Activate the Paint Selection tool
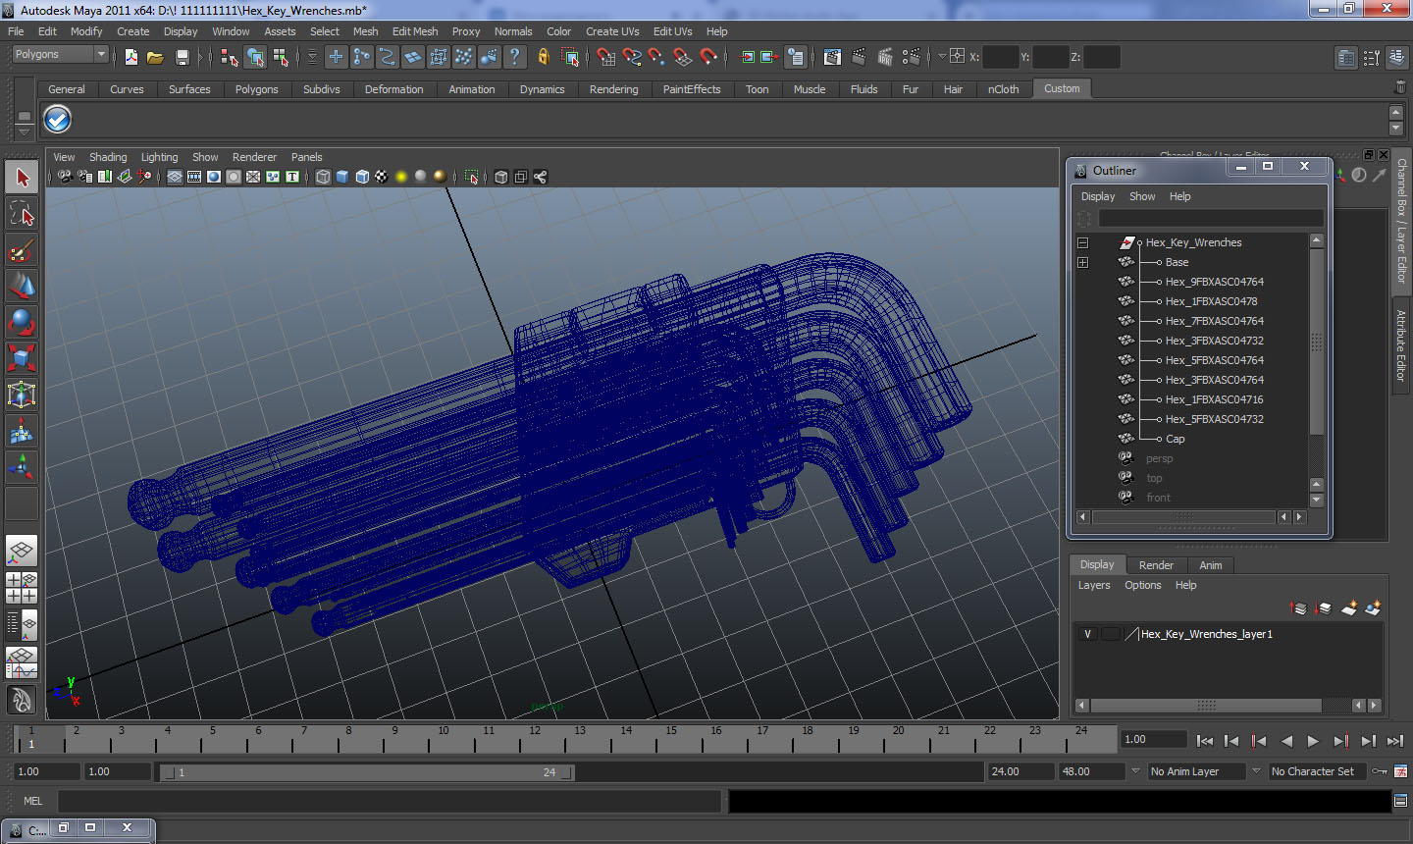The height and width of the screenshot is (844, 1413). tap(22, 250)
